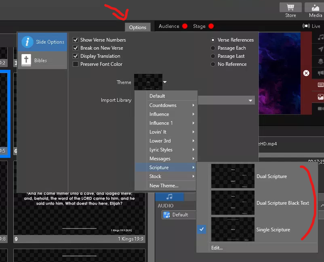The width and height of the screenshot is (324, 262).
Task: Uncheck Display Translation
Action: [x=76, y=56]
